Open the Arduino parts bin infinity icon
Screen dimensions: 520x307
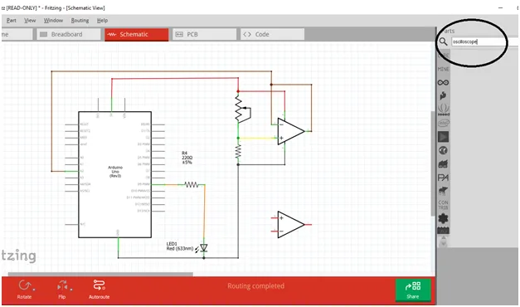tap(443, 82)
